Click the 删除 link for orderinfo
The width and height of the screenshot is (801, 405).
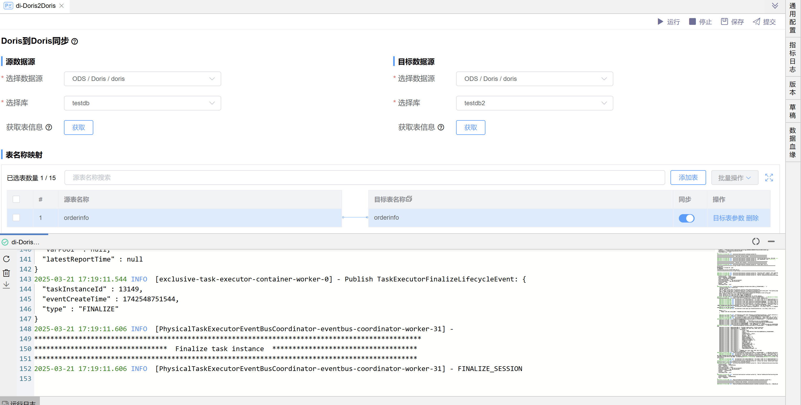752,218
